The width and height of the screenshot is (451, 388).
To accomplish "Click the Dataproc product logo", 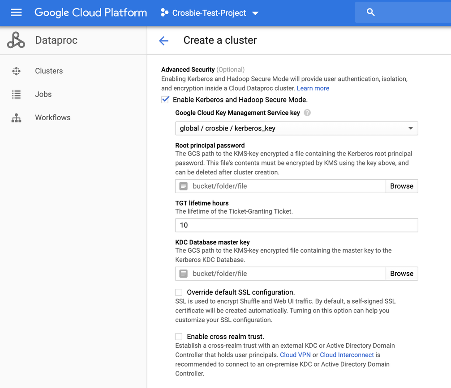I will 16,40.
